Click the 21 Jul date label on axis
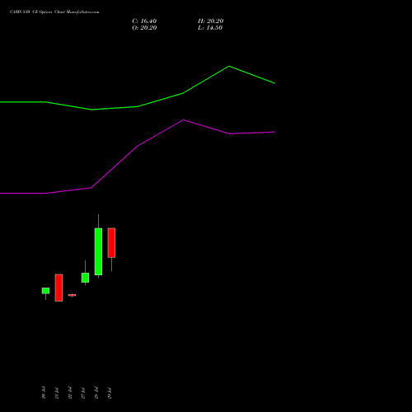Viewport: 412px width, 412px height. pos(57,392)
